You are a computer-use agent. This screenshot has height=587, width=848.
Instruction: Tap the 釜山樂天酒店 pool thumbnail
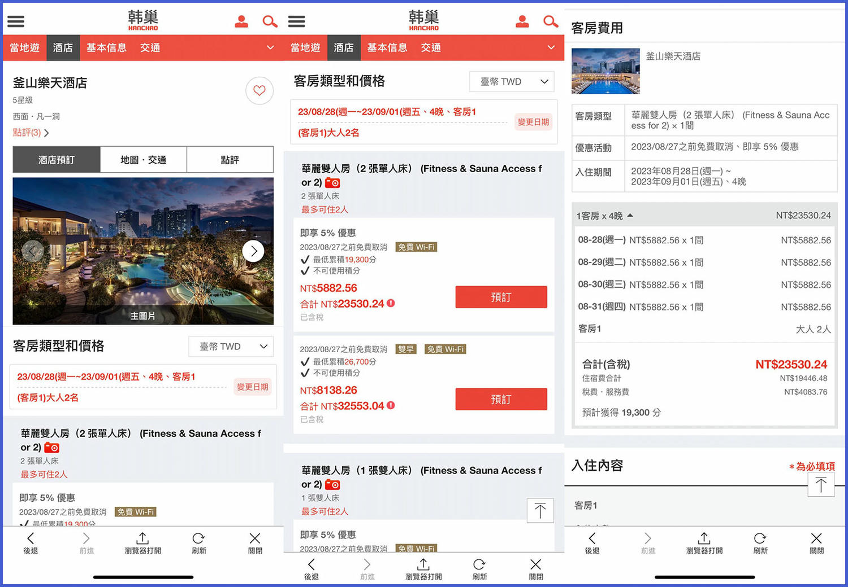(605, 71)
